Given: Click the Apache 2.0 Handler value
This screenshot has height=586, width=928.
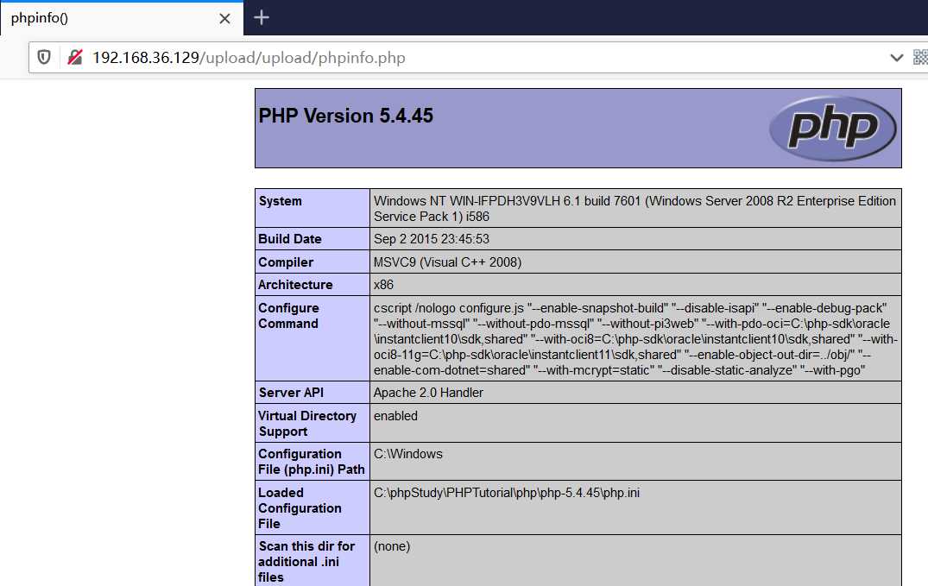Looking at the screenshot, I should coord(428,393).
